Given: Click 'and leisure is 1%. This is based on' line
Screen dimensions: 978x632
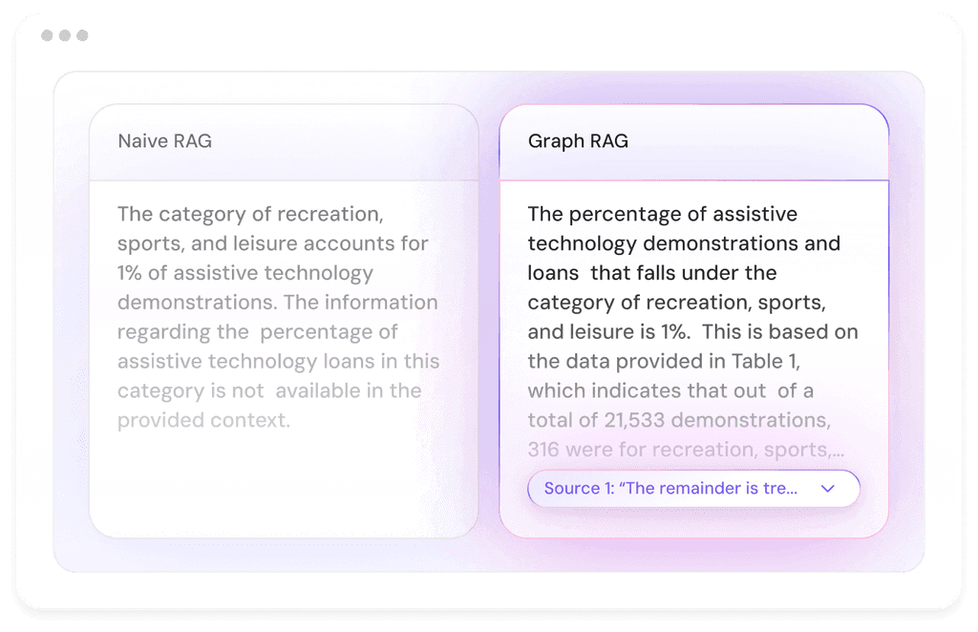Looking at the screenshot, I should pyautogui.click(x=693, y=331).
